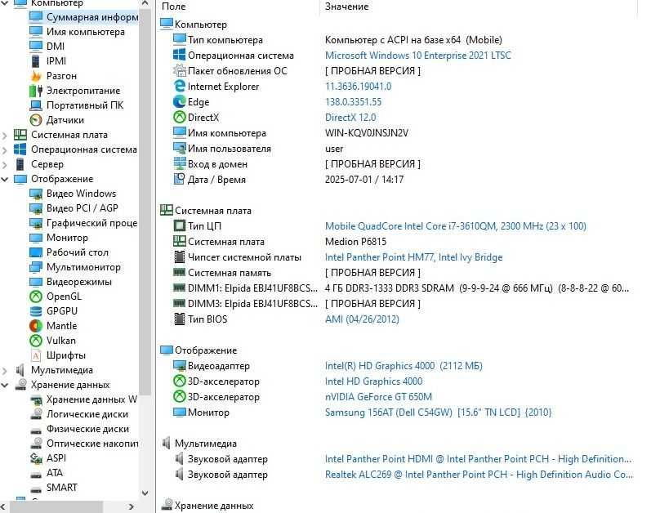Select Хранение данных Windows entry
This screenshot has height=513, width=651.
91,399
